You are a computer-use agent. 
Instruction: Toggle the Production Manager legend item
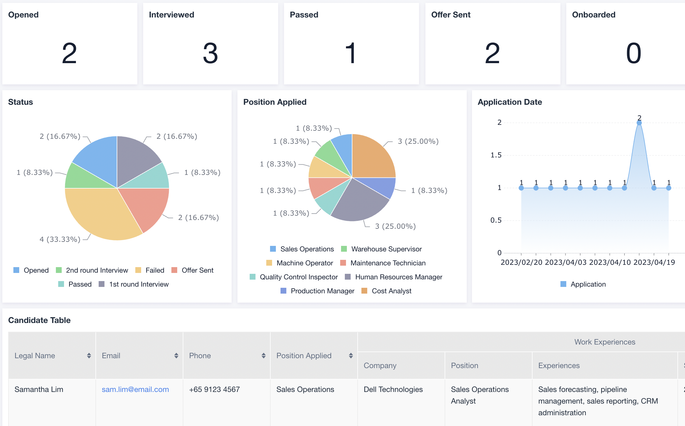coord(317,291)
